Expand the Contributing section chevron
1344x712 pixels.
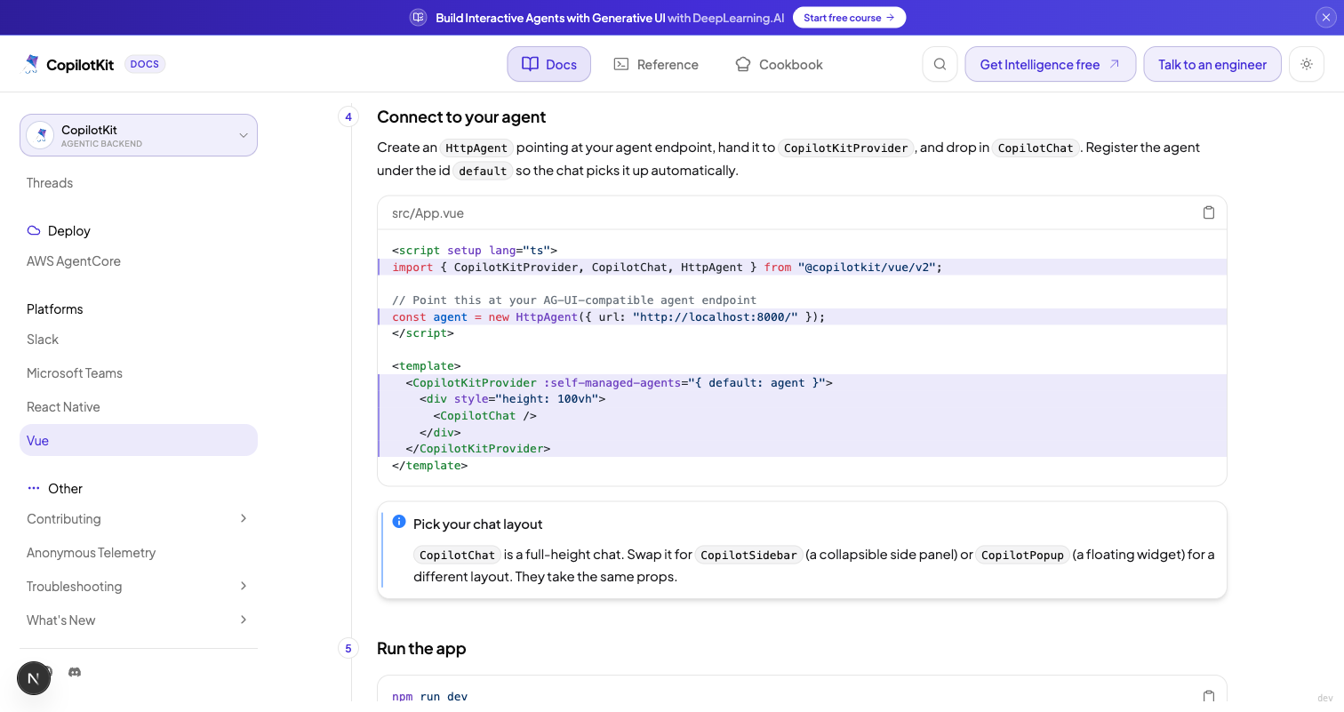click(244, 518)
